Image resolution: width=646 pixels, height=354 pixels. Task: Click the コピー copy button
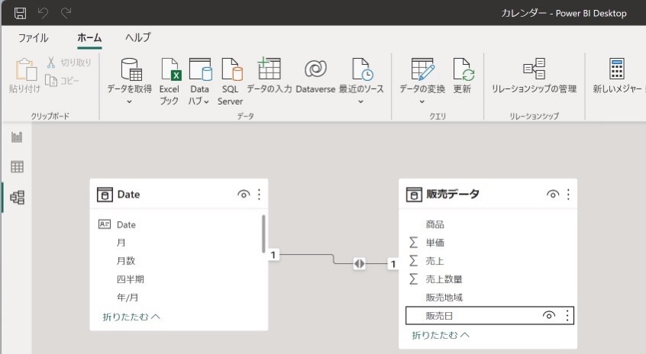(x=62, y=81)
